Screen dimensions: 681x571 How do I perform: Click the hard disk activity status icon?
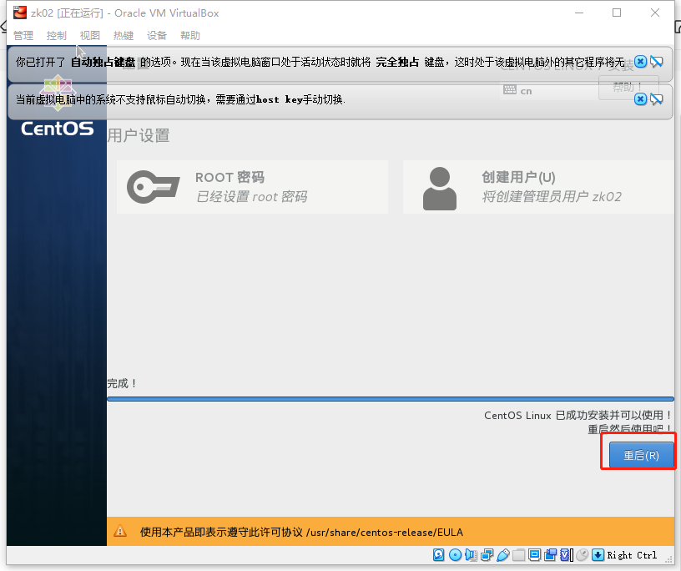coord(439,555)
